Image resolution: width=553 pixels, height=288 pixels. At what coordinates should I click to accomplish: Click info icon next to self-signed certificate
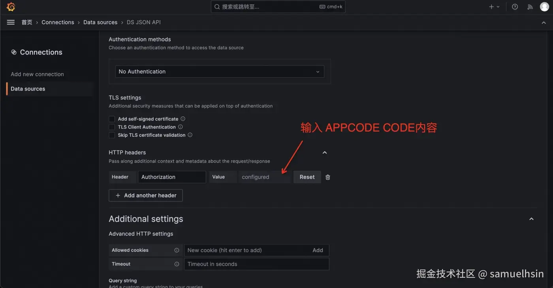[x=183, y=119]
